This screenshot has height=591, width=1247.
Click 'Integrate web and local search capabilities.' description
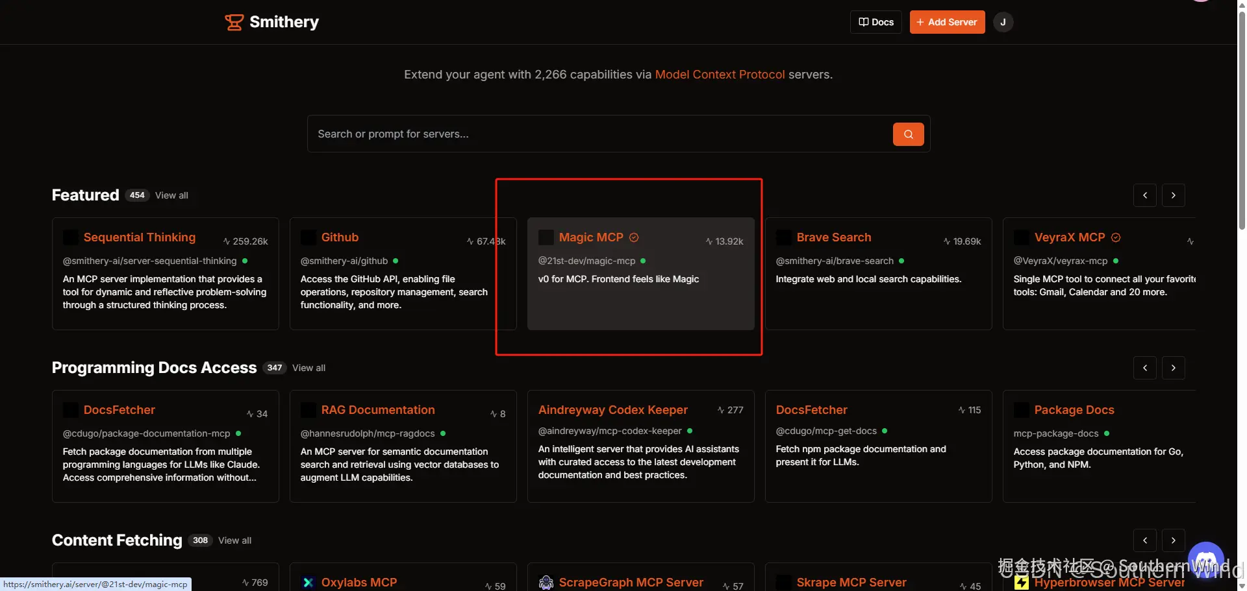point(868,279)
